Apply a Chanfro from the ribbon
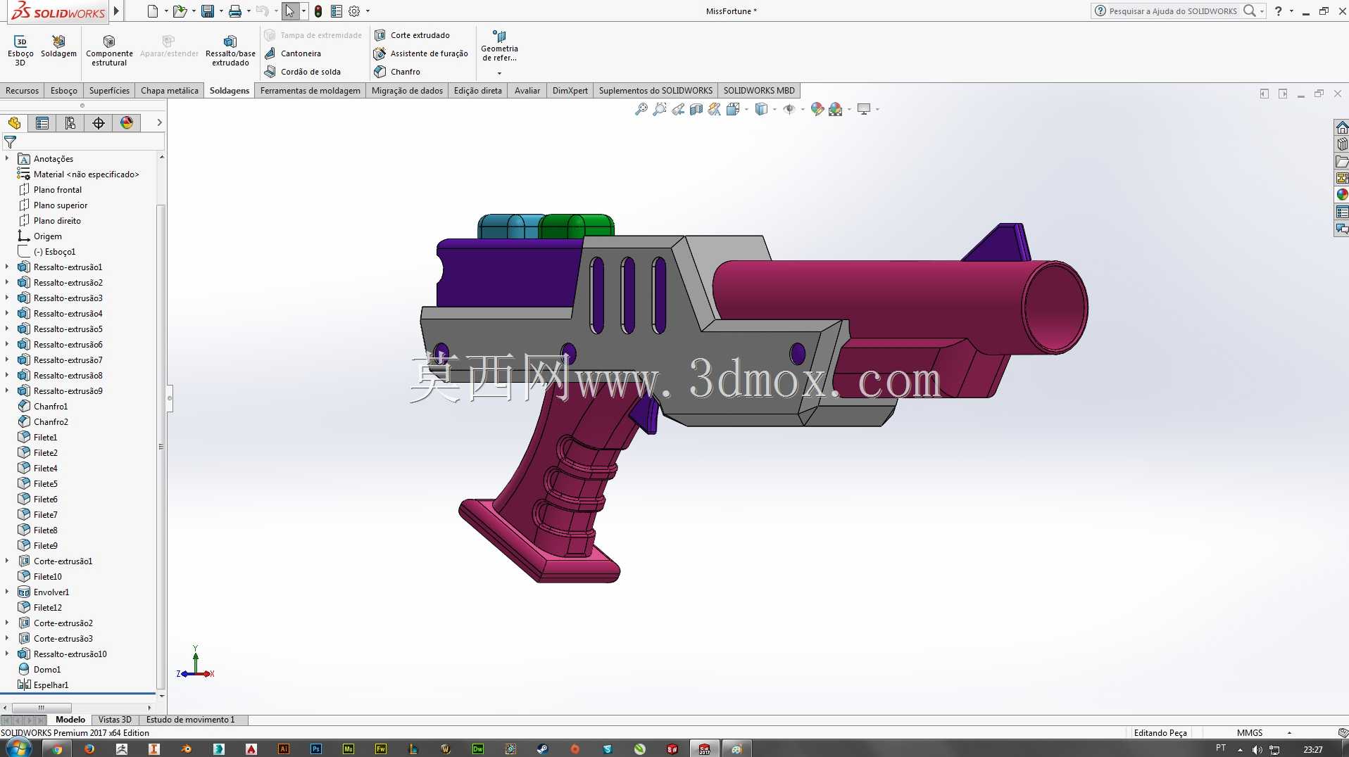This screenshot has height=757, width=1349. pyautogui.click(x=397, y=72)
